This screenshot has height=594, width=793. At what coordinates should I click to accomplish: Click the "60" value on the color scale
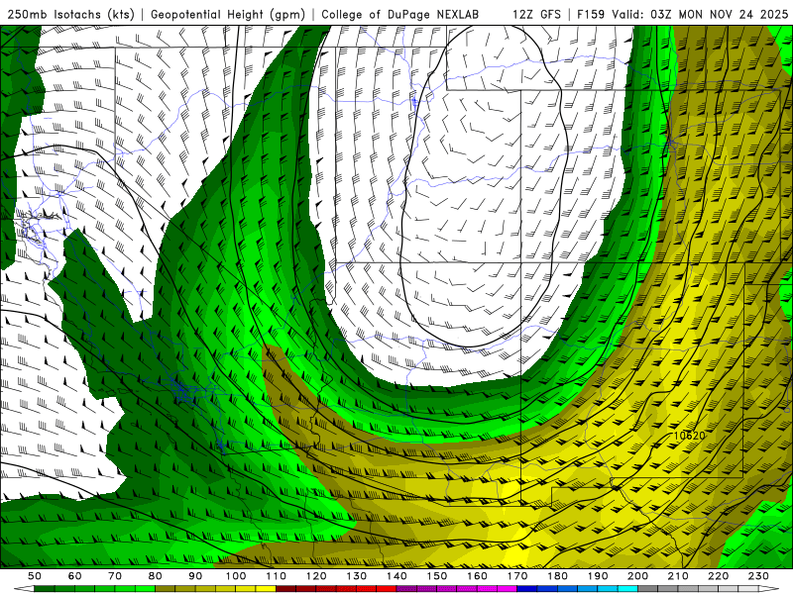75,576
